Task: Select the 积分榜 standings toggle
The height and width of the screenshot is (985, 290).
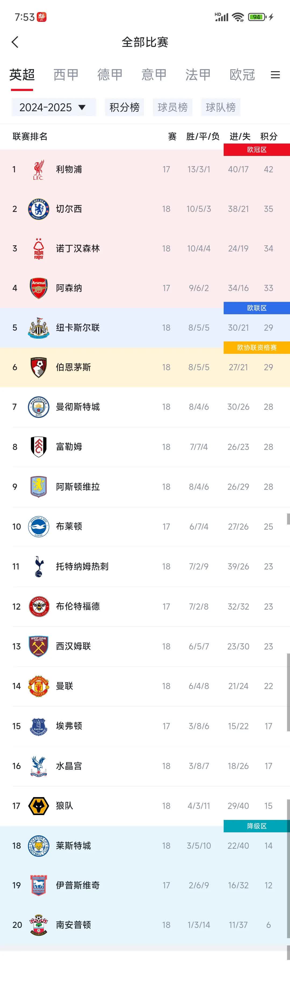Action: 124,107
